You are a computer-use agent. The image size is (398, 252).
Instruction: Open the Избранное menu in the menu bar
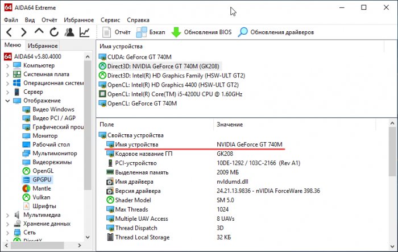(x=78, y=20)
